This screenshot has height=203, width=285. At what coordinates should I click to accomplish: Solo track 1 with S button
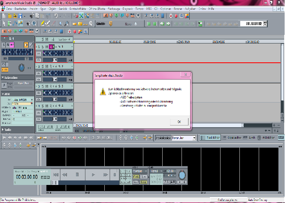pos(43,47)
